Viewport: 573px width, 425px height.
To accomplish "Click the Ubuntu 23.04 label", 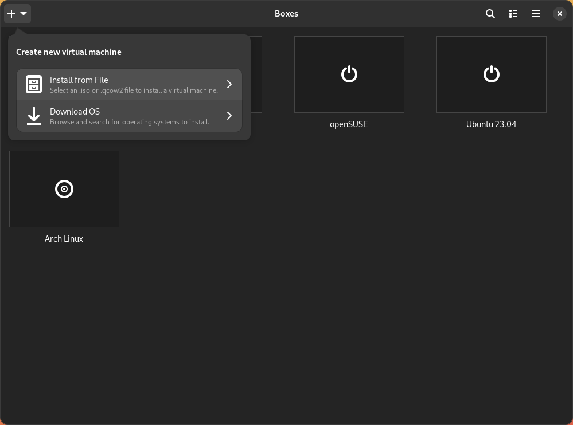I will [x=491, y=124].
